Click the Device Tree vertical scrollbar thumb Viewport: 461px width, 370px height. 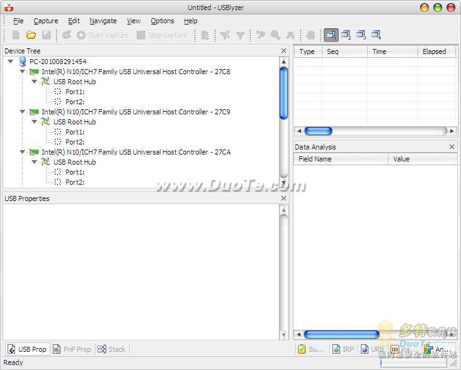pos(283,93)
